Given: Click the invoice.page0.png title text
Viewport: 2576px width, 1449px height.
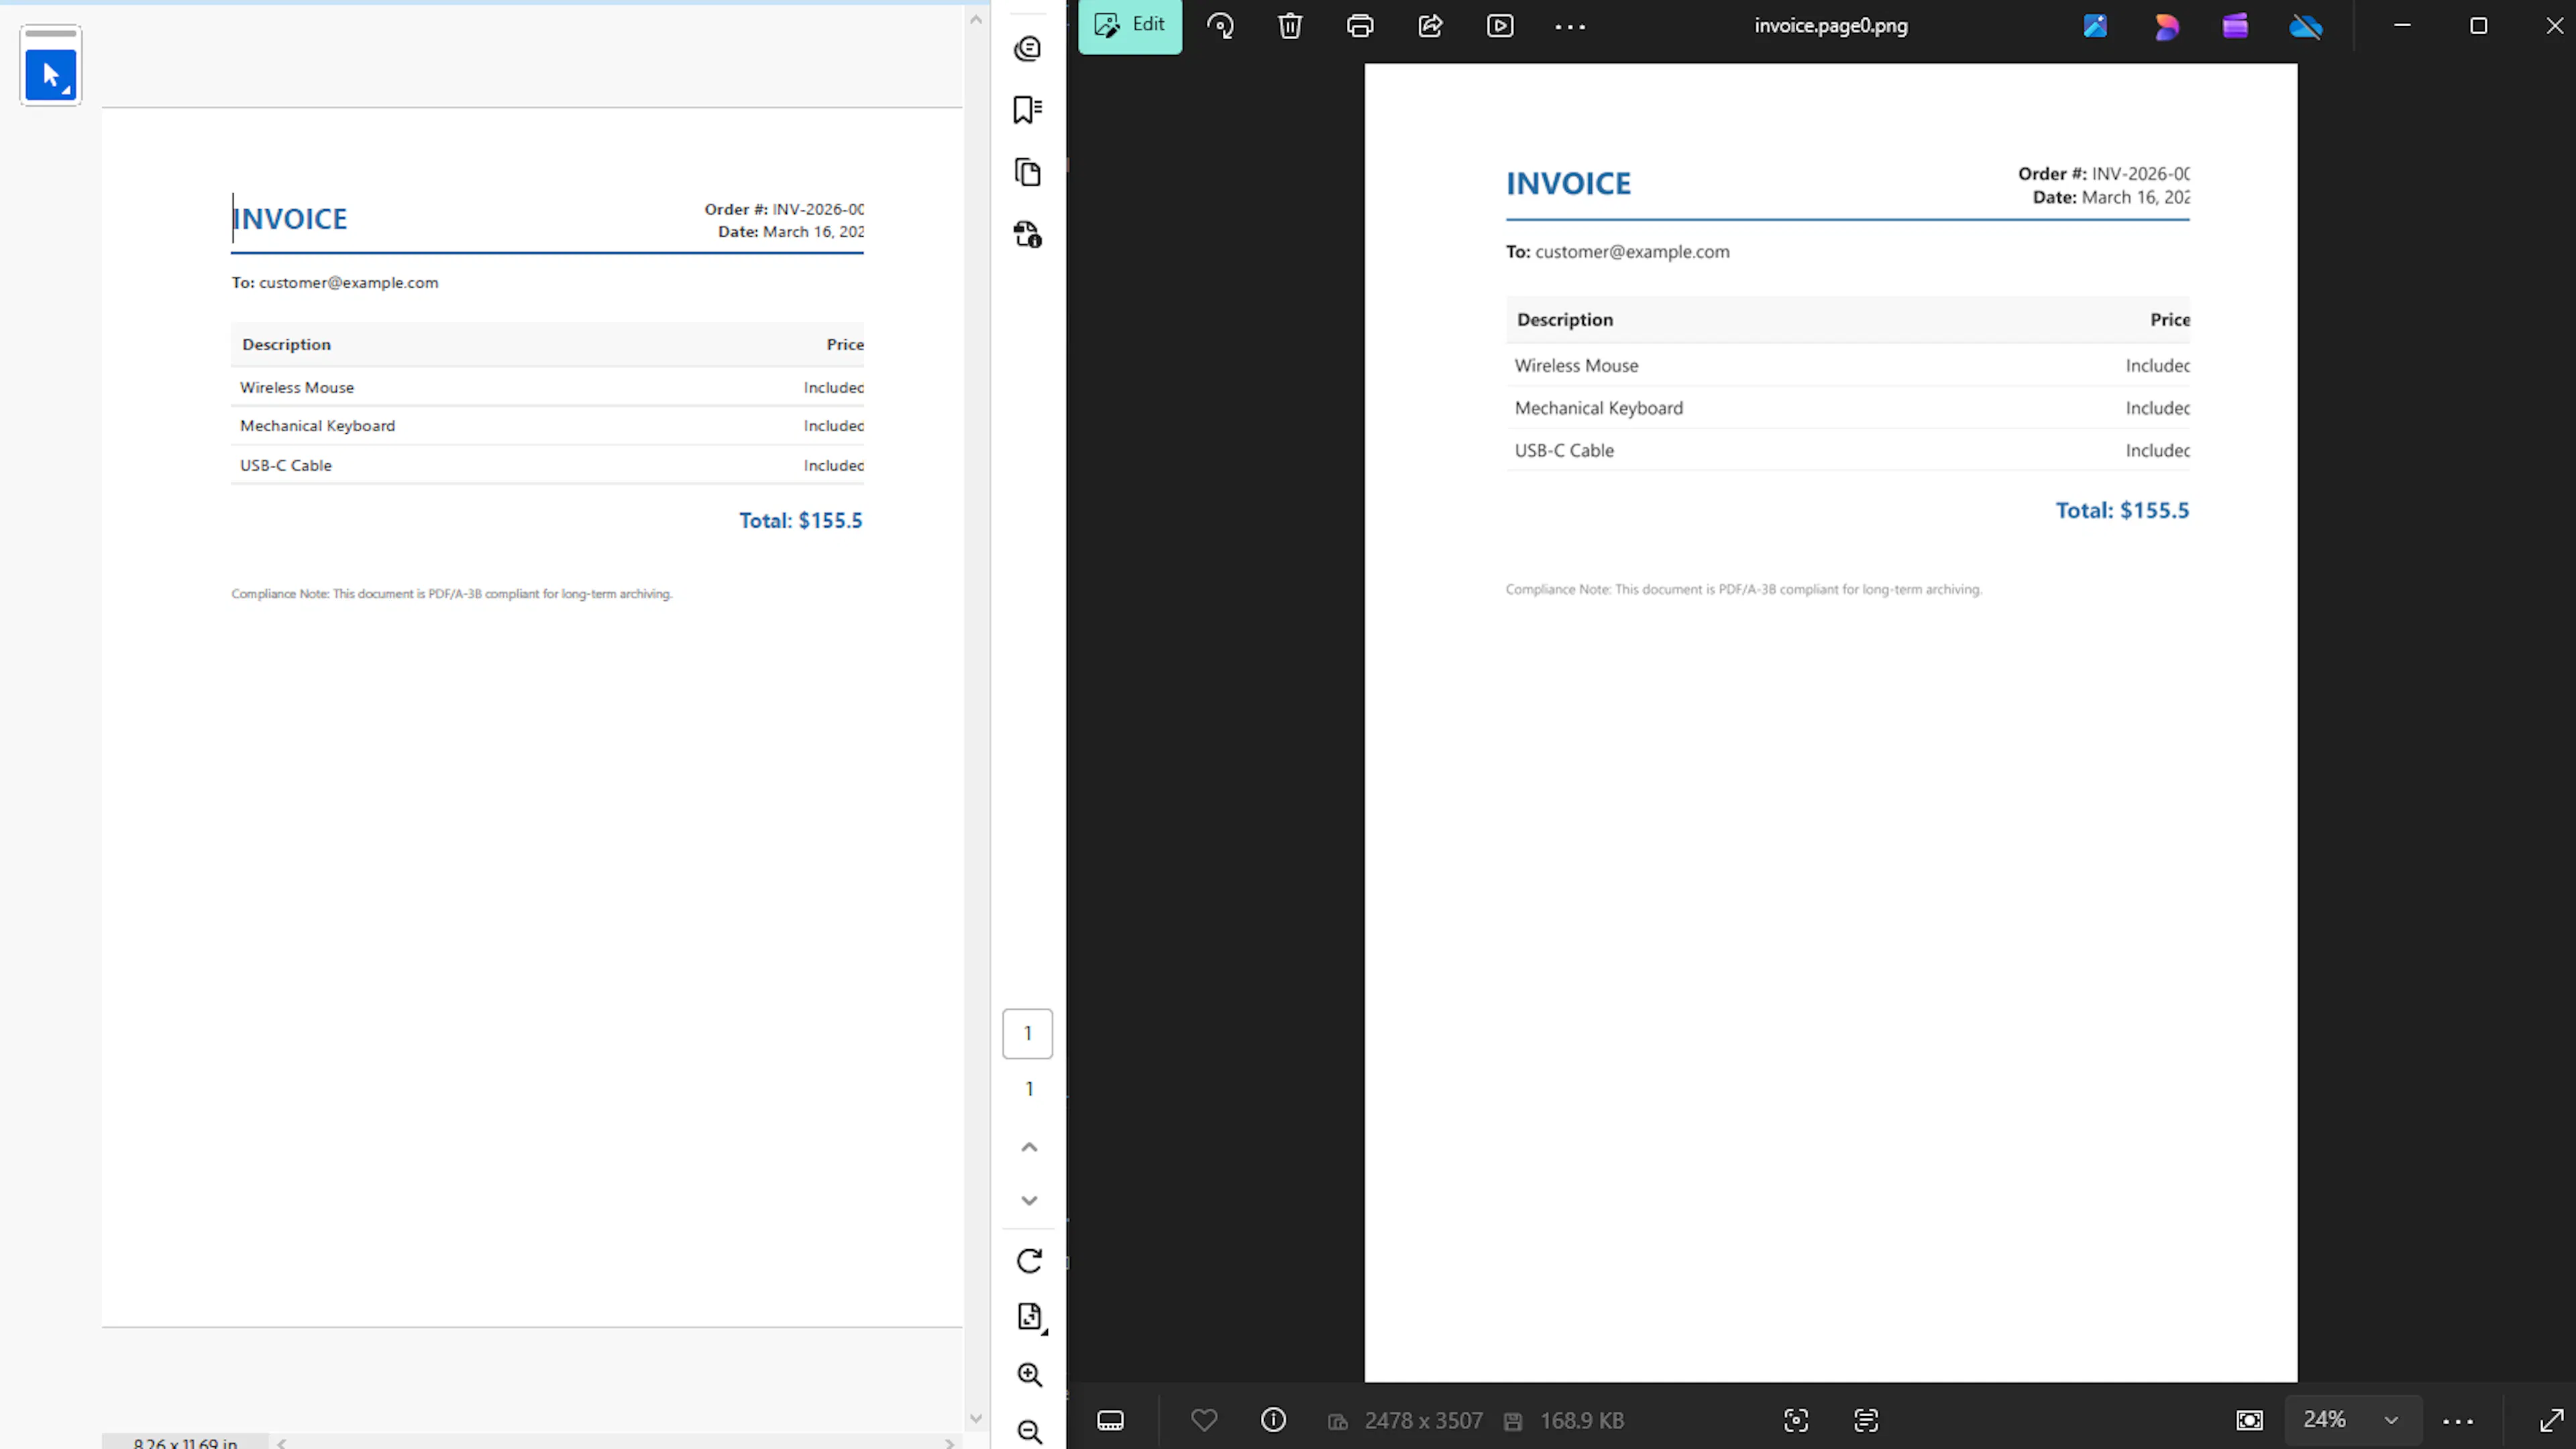Looking at the screenshot, I should (1831, 26).
